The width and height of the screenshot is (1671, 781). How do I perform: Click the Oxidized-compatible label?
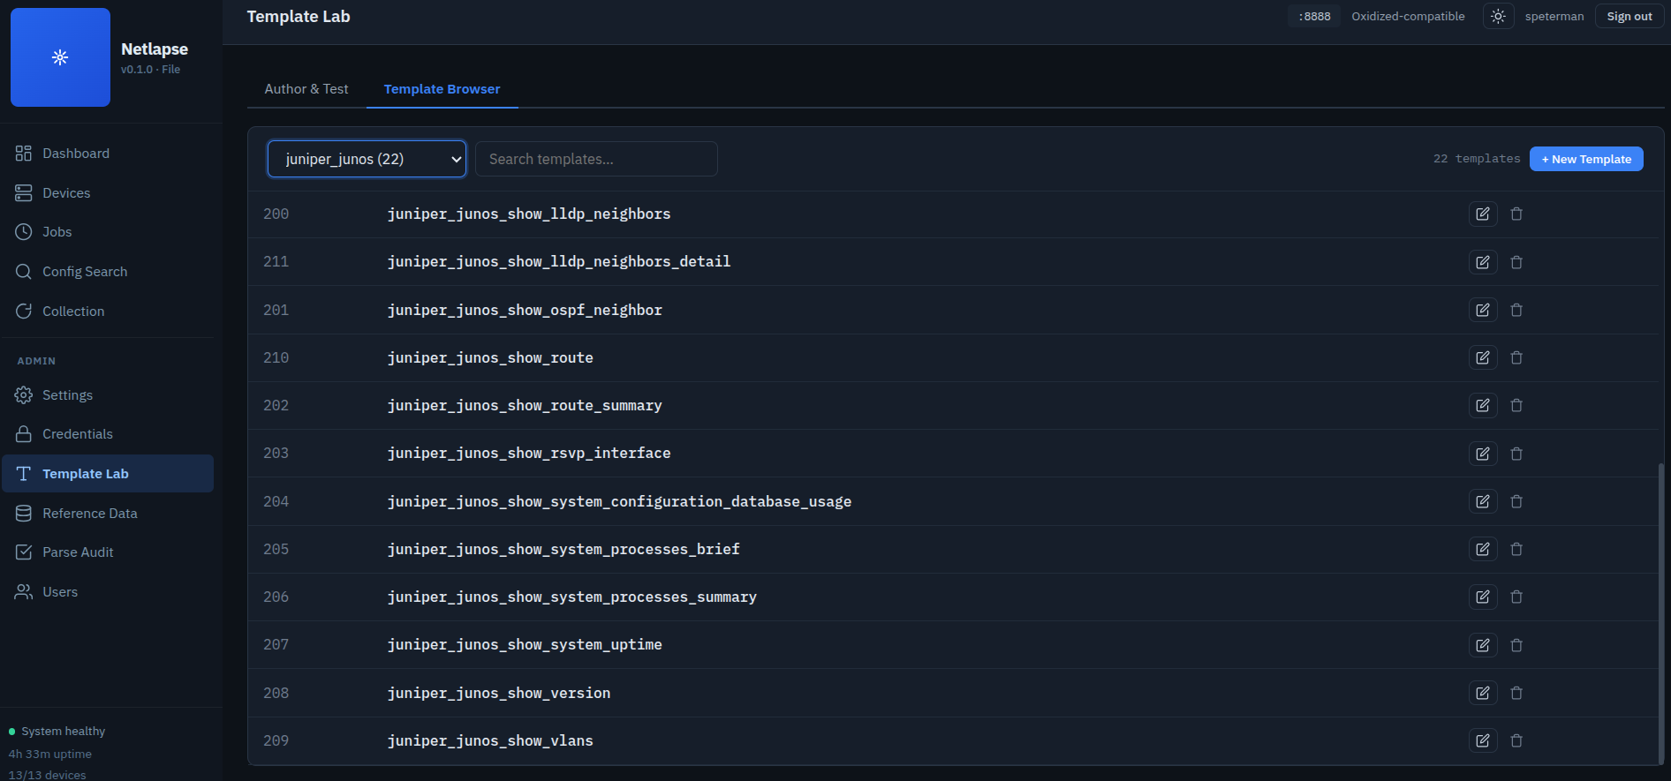point(1408,17)
